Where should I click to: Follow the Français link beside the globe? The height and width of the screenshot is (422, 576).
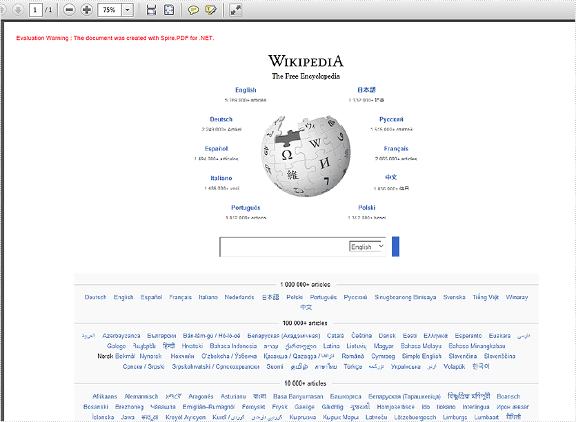396,148
